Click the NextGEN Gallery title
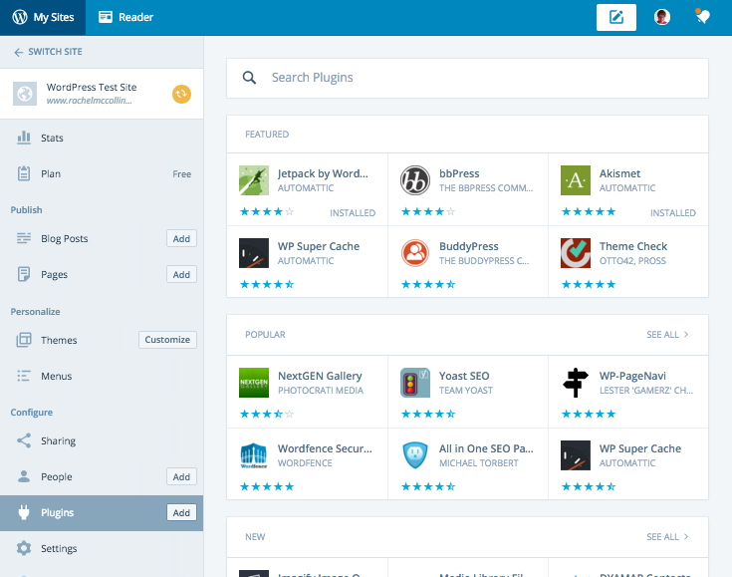The height and width of the screenshot is (577, 732). tap(320, 376)
